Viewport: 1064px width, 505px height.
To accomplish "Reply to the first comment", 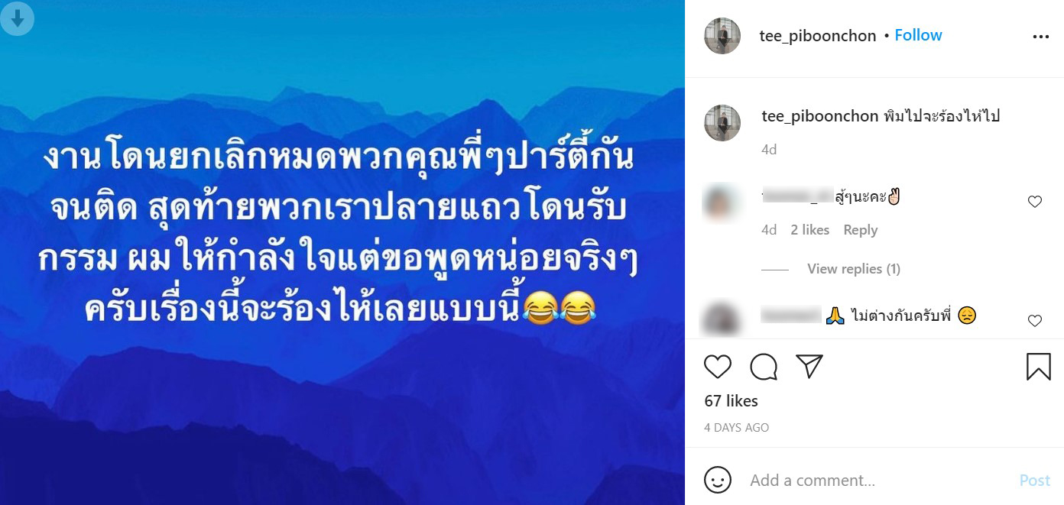I will pyautogui.click(x=860, y=230).
